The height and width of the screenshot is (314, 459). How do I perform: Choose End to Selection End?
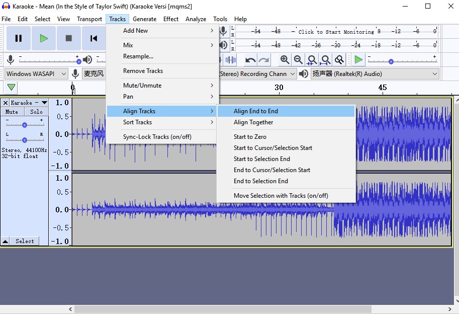pyautogui.click(x=286, y=181)
